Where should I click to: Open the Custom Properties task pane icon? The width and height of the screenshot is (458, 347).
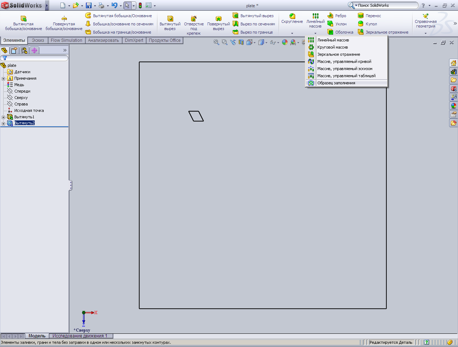(x=453, y=114)
